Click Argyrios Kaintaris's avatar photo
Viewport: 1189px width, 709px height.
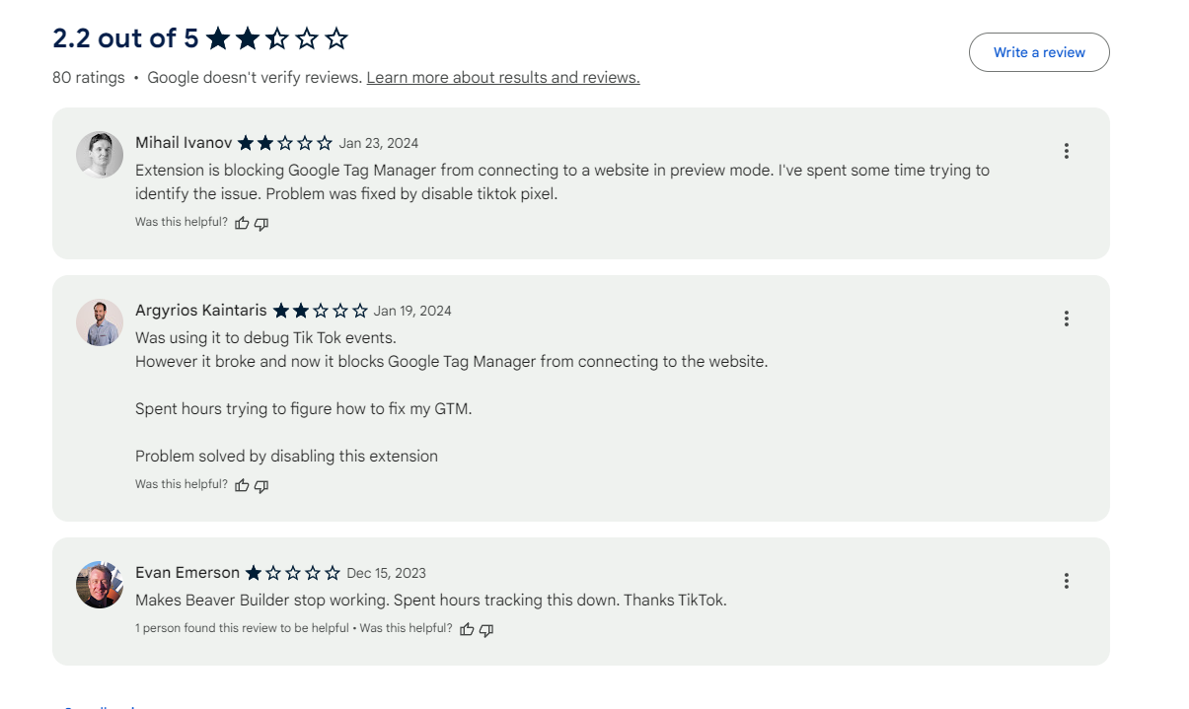click(100, 322)
